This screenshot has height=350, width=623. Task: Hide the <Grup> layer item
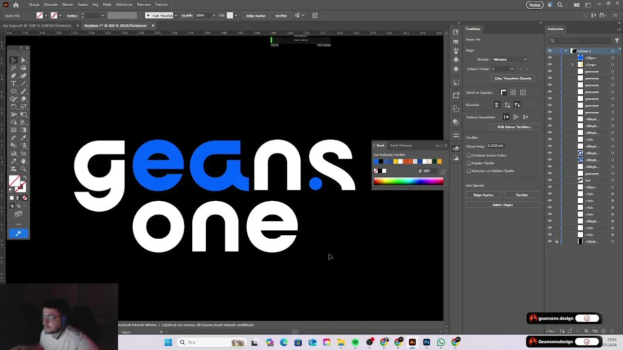point(550,65)
